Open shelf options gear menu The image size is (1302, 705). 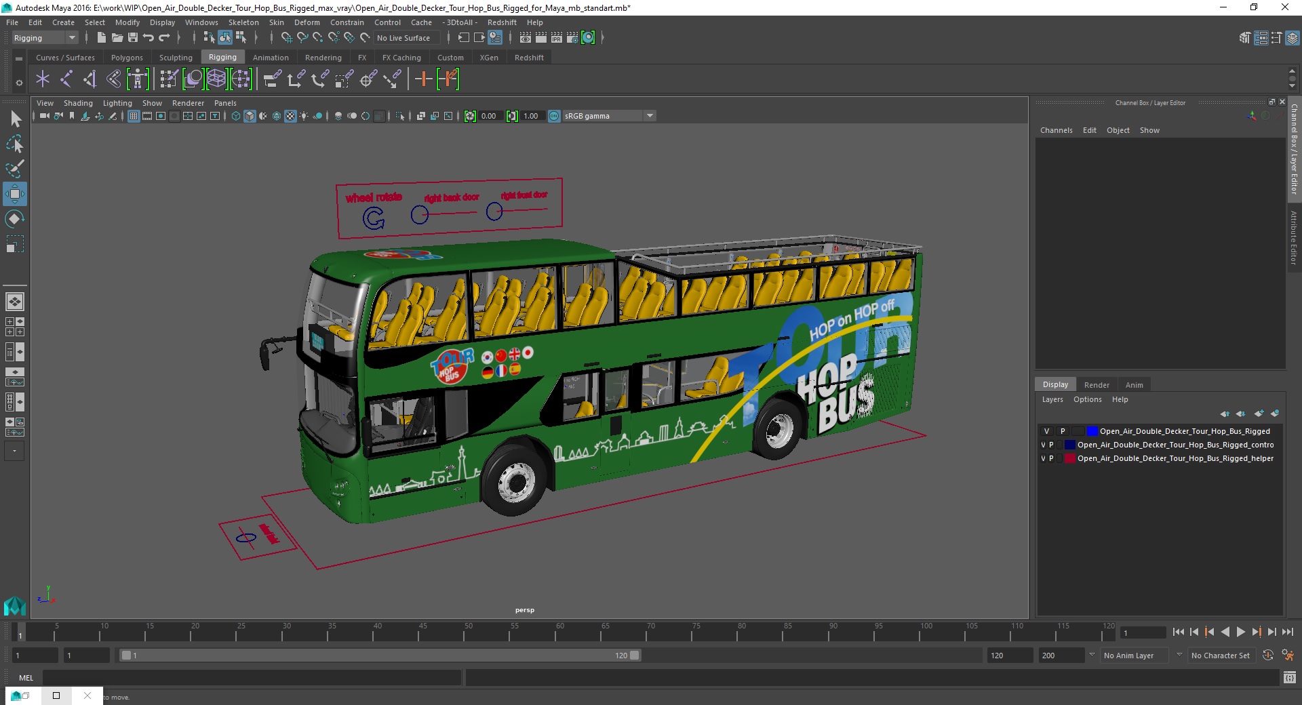[19, 83]
